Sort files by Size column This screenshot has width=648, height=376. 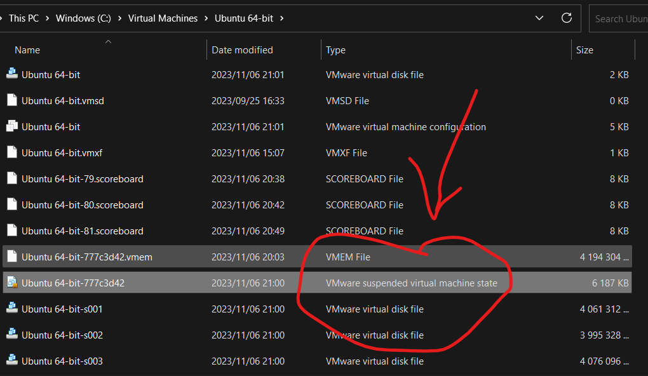(584, 50)
